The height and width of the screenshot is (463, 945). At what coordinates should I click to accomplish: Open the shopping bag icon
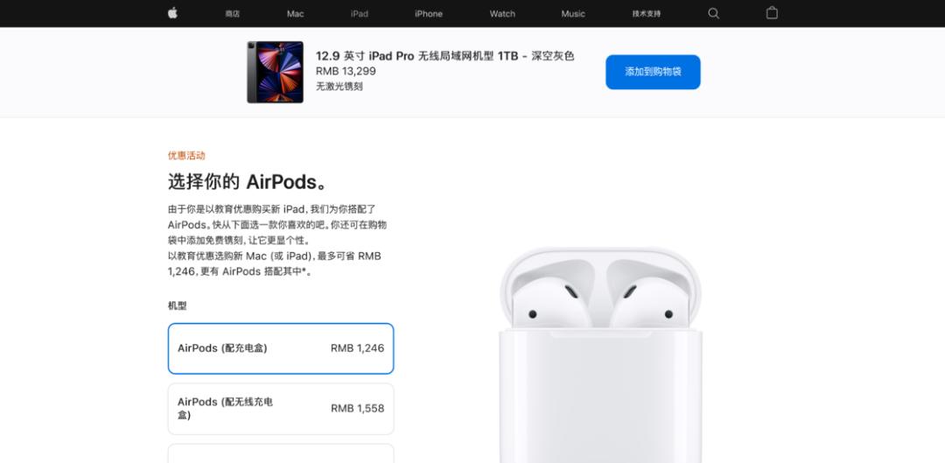click(772, 12)
